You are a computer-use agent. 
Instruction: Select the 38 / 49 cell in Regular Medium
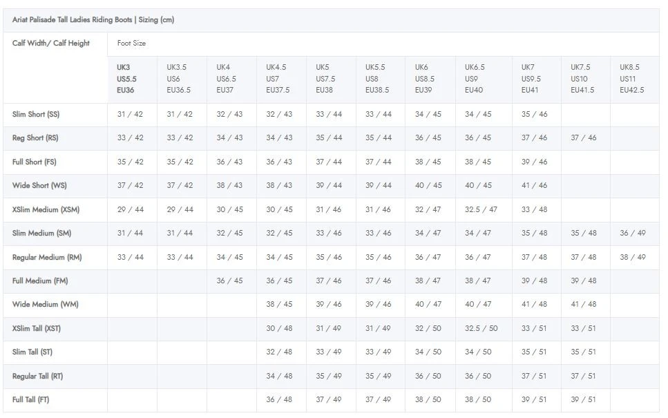point(632,257)
